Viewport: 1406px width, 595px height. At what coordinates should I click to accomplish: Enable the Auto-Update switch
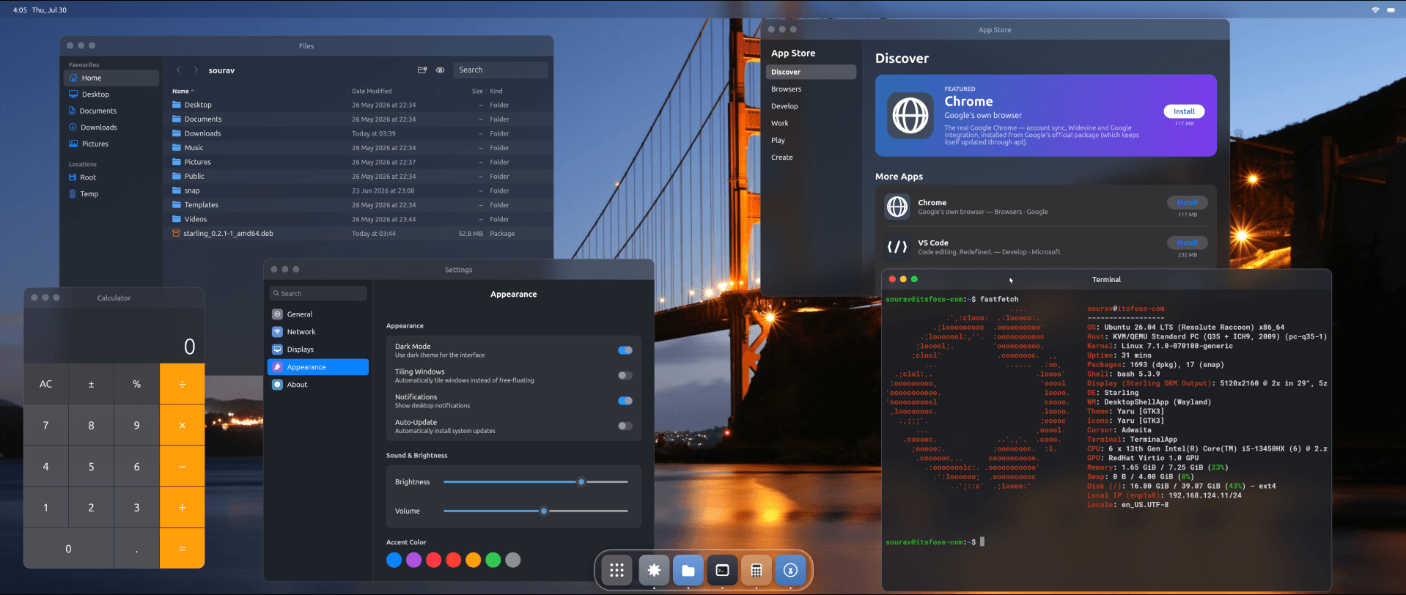click(625, 426)
